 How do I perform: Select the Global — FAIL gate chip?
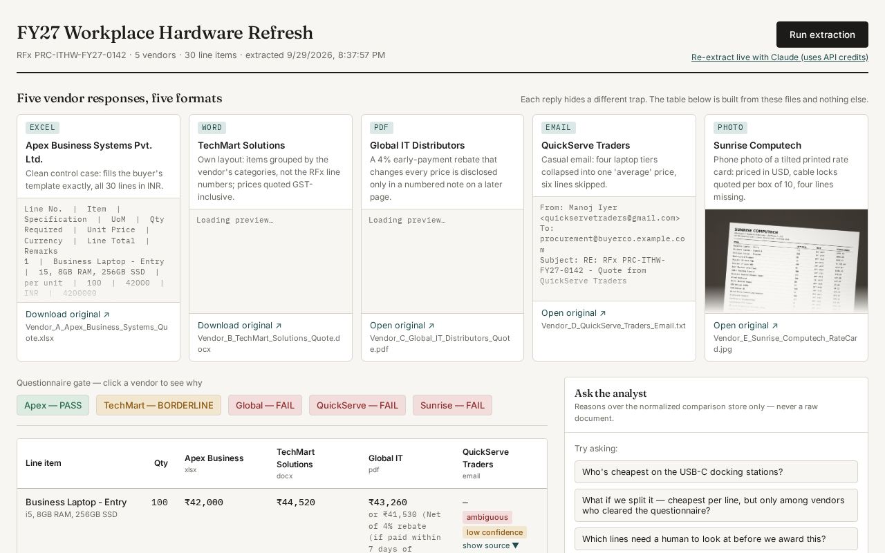[x=265, y=405]
